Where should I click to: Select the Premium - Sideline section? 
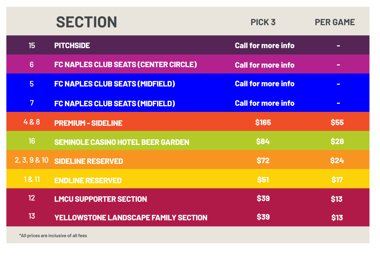click(x=88, y=123)
